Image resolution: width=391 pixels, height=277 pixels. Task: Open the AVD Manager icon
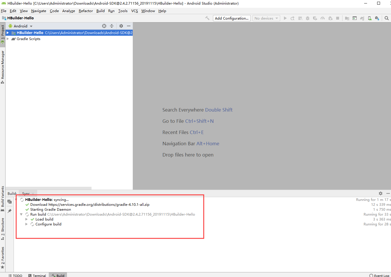(370, 18)
